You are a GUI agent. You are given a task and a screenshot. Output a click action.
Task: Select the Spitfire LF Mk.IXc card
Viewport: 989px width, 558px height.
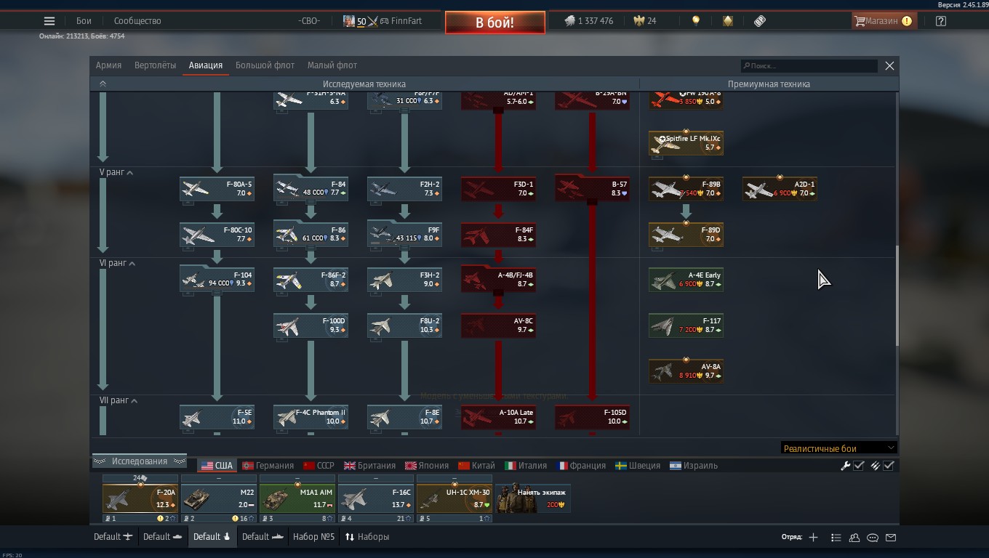[x=686, y=142]
